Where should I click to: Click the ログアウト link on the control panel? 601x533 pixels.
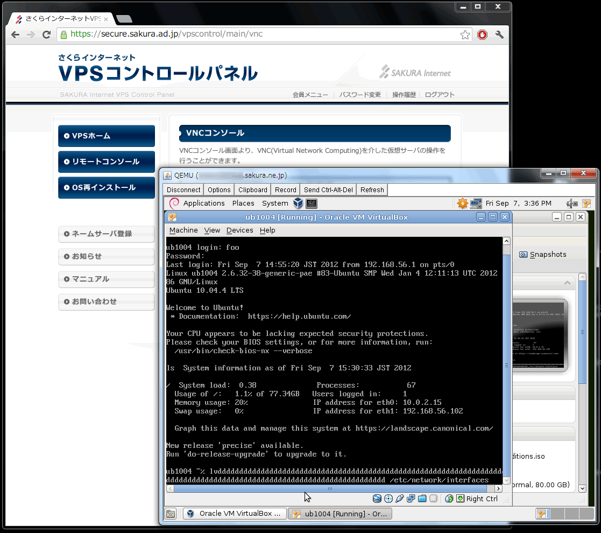pos(440,94)
